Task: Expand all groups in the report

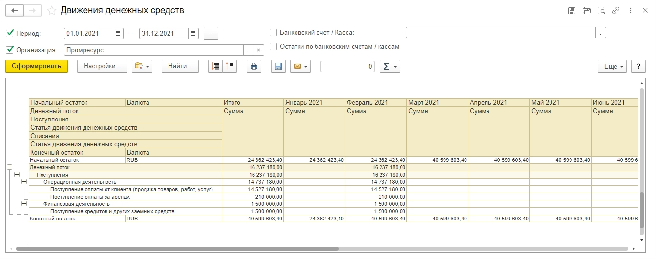Action: coord(215,66)
